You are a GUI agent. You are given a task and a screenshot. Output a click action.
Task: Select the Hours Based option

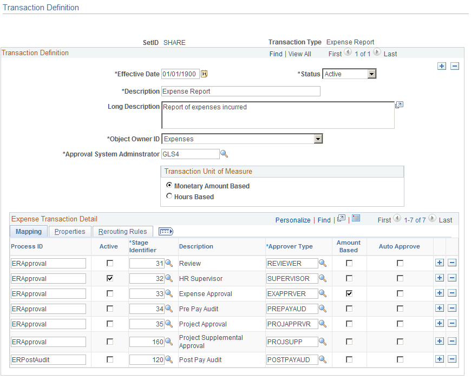click(x=169, y=196)
